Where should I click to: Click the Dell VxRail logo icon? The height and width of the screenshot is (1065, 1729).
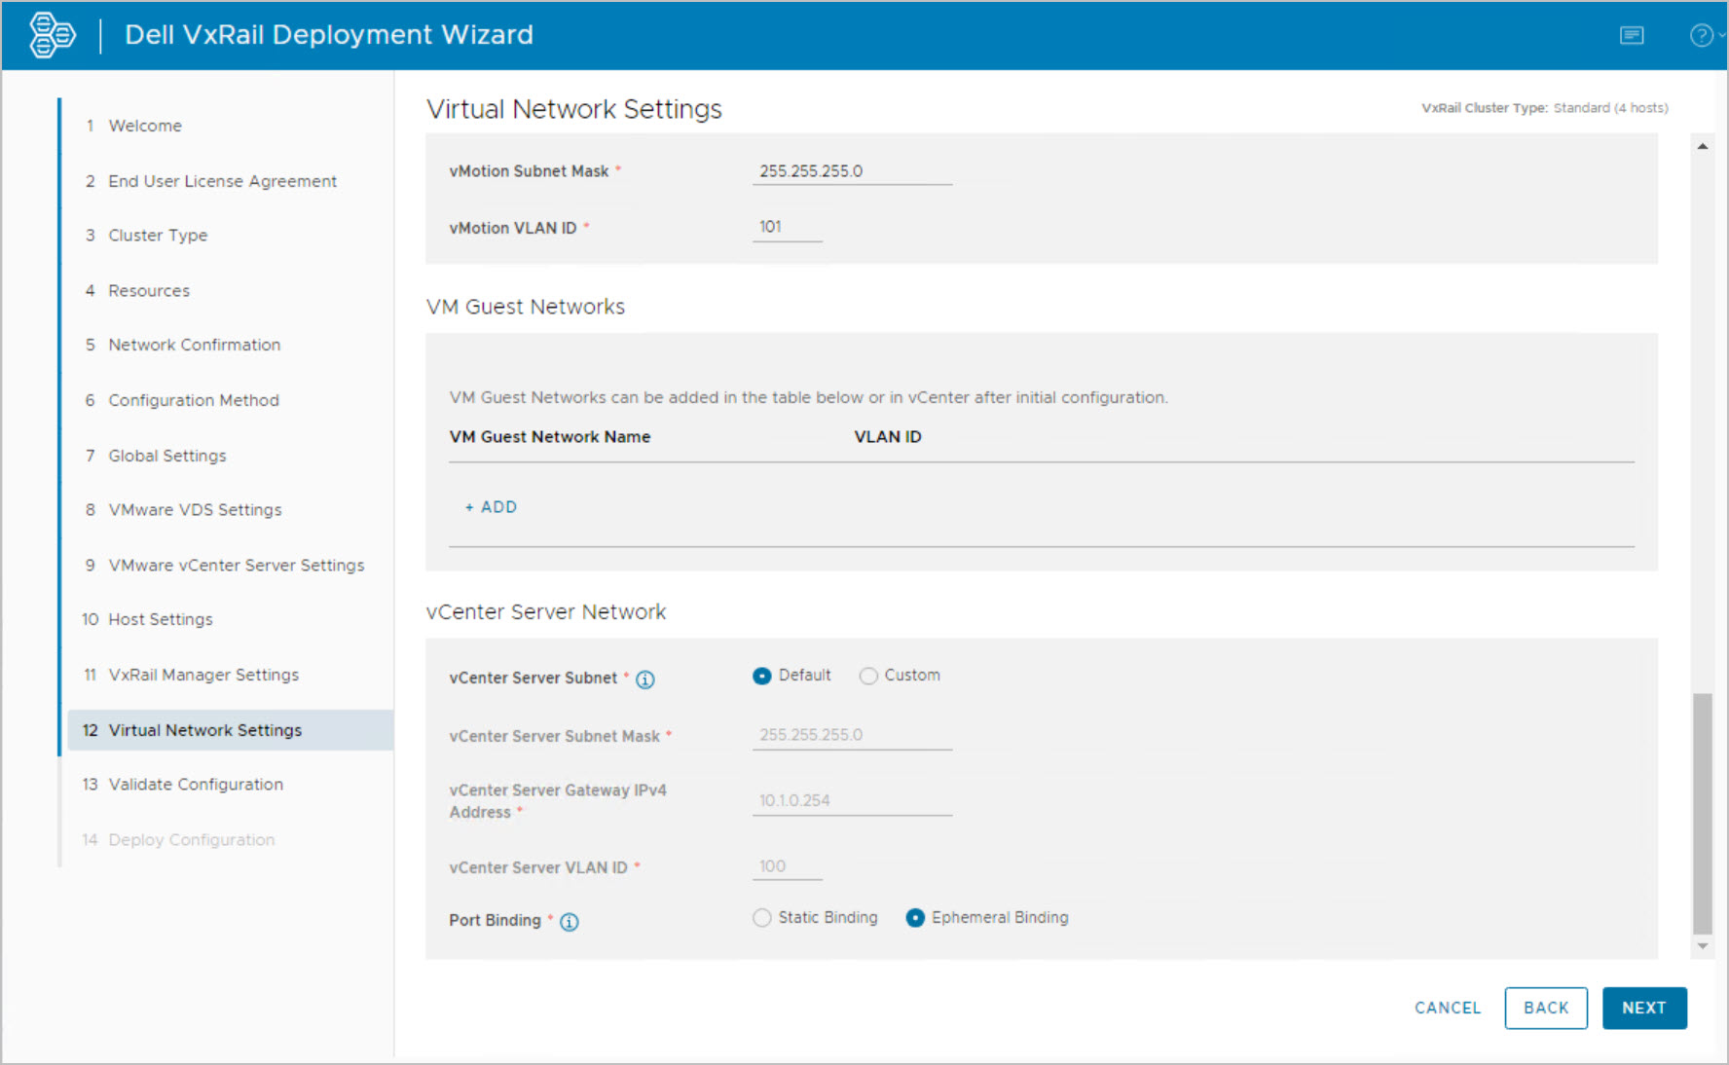point(52,35)
